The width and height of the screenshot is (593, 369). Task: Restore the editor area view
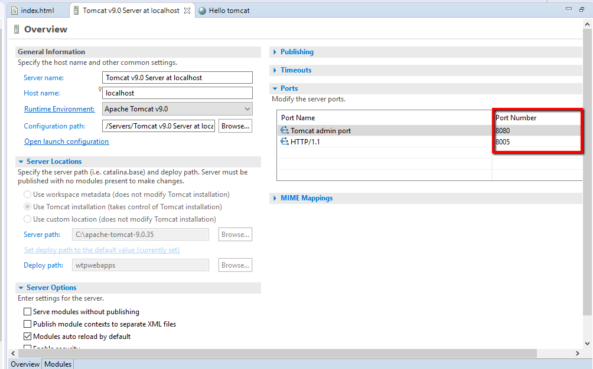coord(582,9)
